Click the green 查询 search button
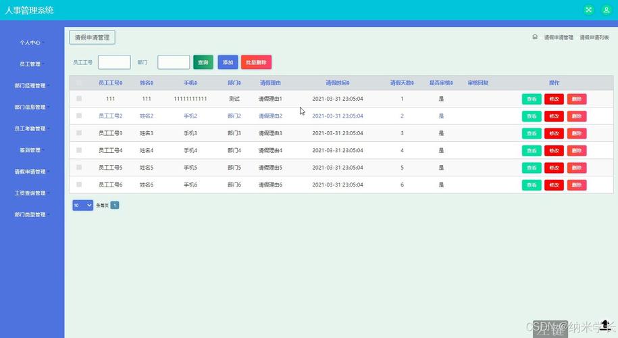Viewport: 618px width, 338px height. point(203,62)
